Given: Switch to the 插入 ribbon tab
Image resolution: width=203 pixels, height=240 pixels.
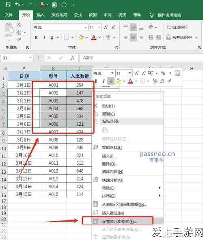Looking at the screenshot, I should (x=41, y=15).
